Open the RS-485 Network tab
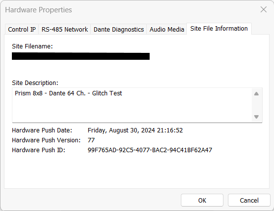The width and height of the screenshot is (274, 211). coord(64,29)
